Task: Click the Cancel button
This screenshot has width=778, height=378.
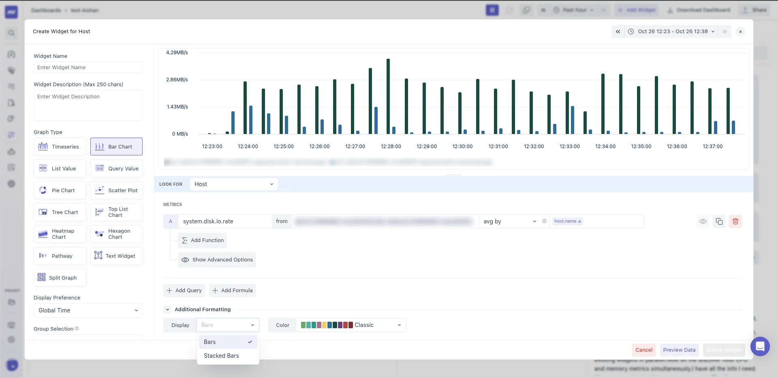Action: point(644,350)
